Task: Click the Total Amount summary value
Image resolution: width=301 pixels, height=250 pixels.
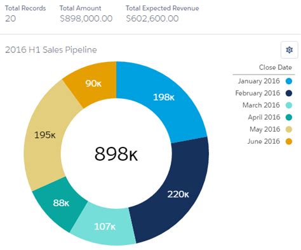Action: coord(86,18)
